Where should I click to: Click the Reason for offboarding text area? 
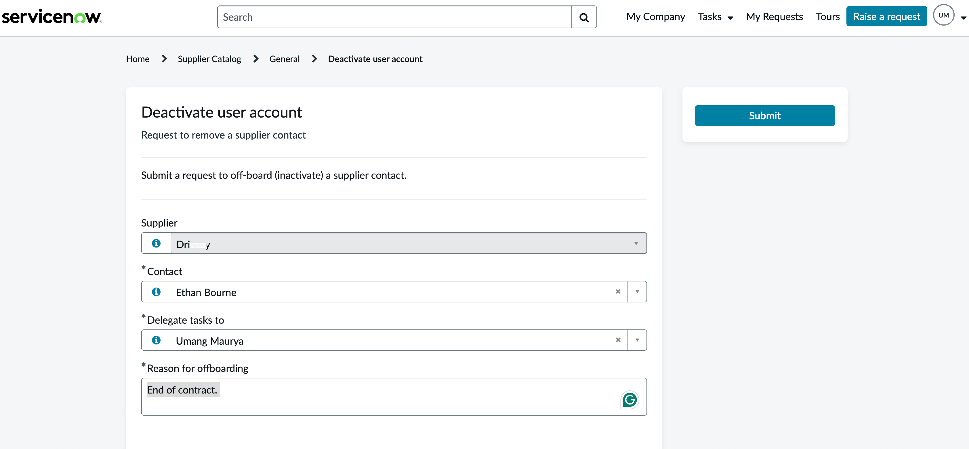pyautogui.click(x=394, y=397)
